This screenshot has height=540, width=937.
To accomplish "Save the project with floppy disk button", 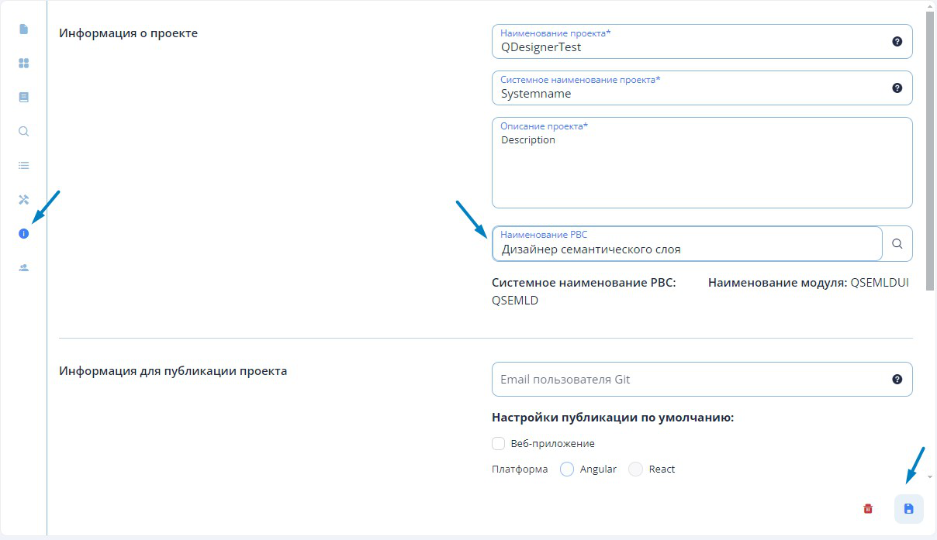I will click(x=909, y=509).
